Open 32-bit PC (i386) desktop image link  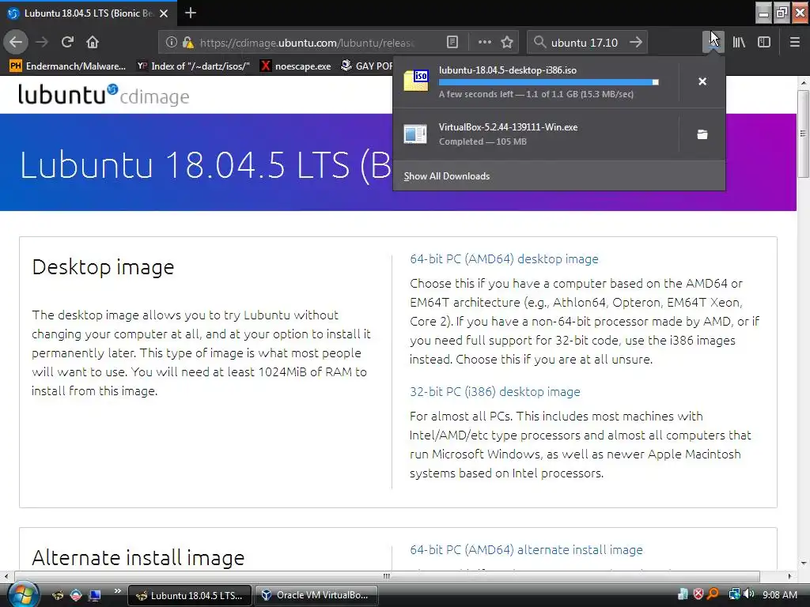[x=495, y=392]
